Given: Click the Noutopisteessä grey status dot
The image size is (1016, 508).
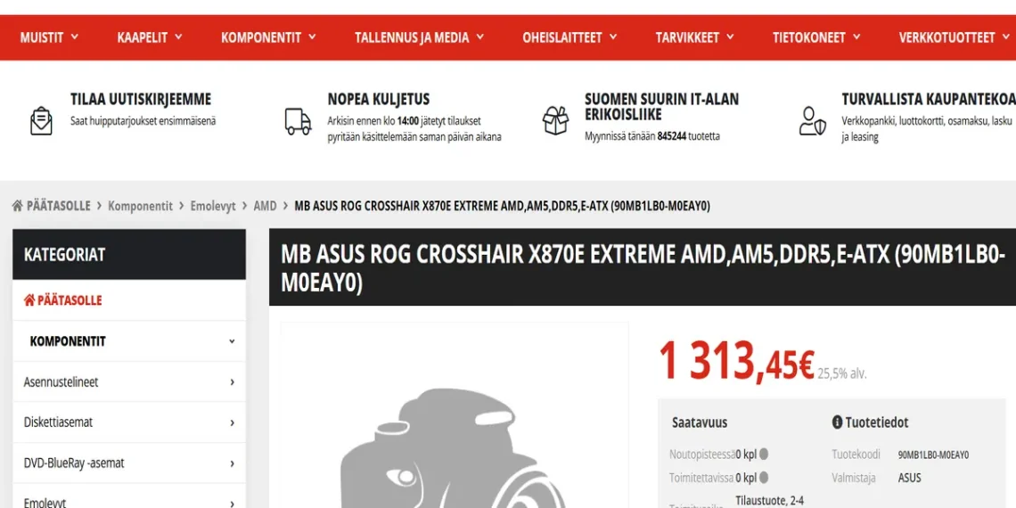Looking at the screenshot, I should coord(764,455).
